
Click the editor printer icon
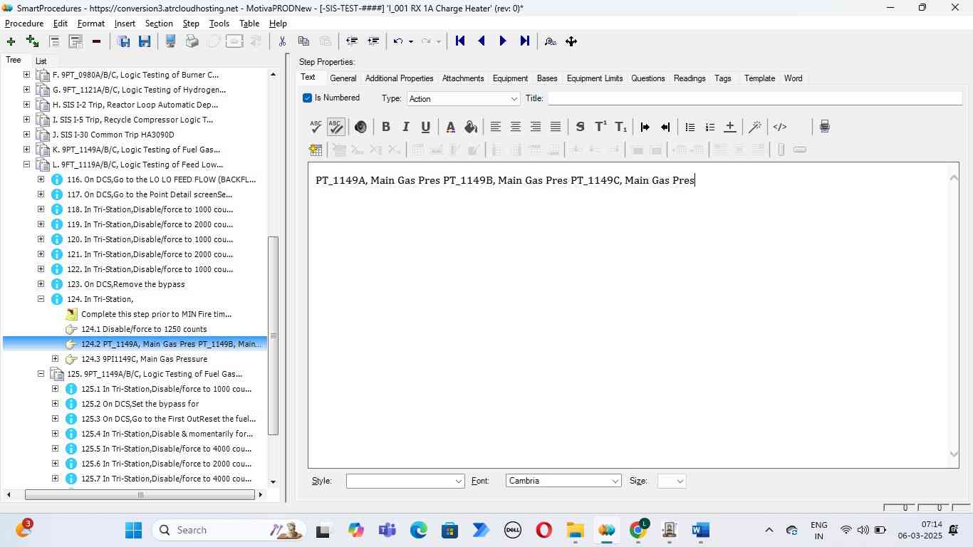[x=824, y=127]
